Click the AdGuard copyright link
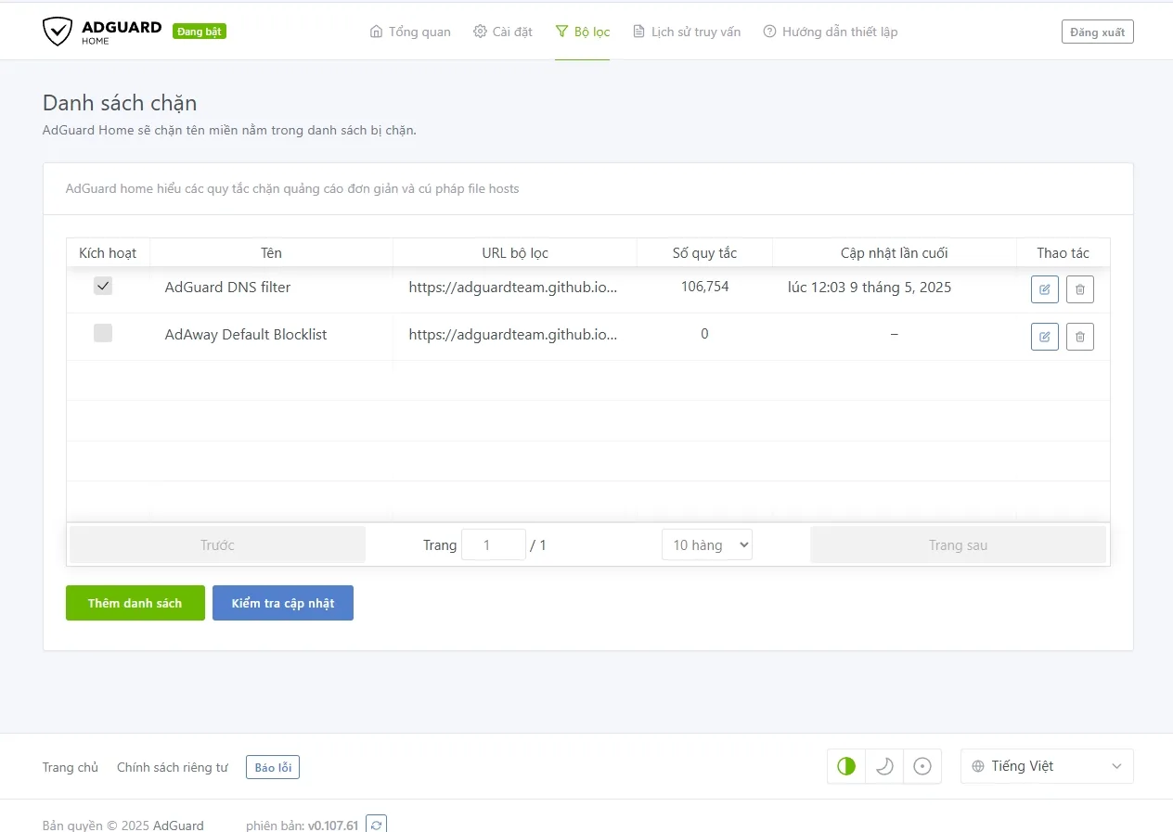1173x832 pixels. pos(178,826)
